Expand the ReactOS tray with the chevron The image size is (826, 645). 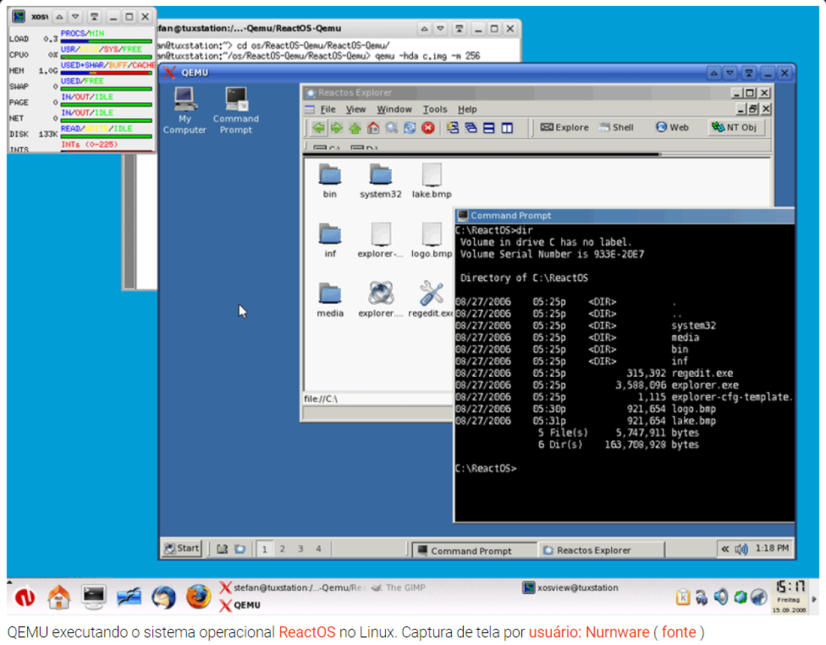[725, 549]
